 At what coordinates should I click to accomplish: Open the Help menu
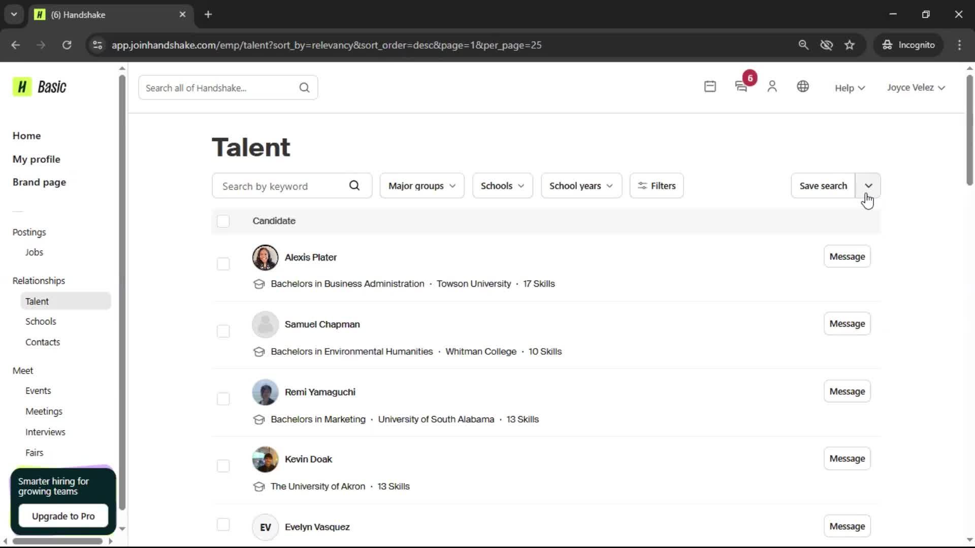tap(850, 88)
